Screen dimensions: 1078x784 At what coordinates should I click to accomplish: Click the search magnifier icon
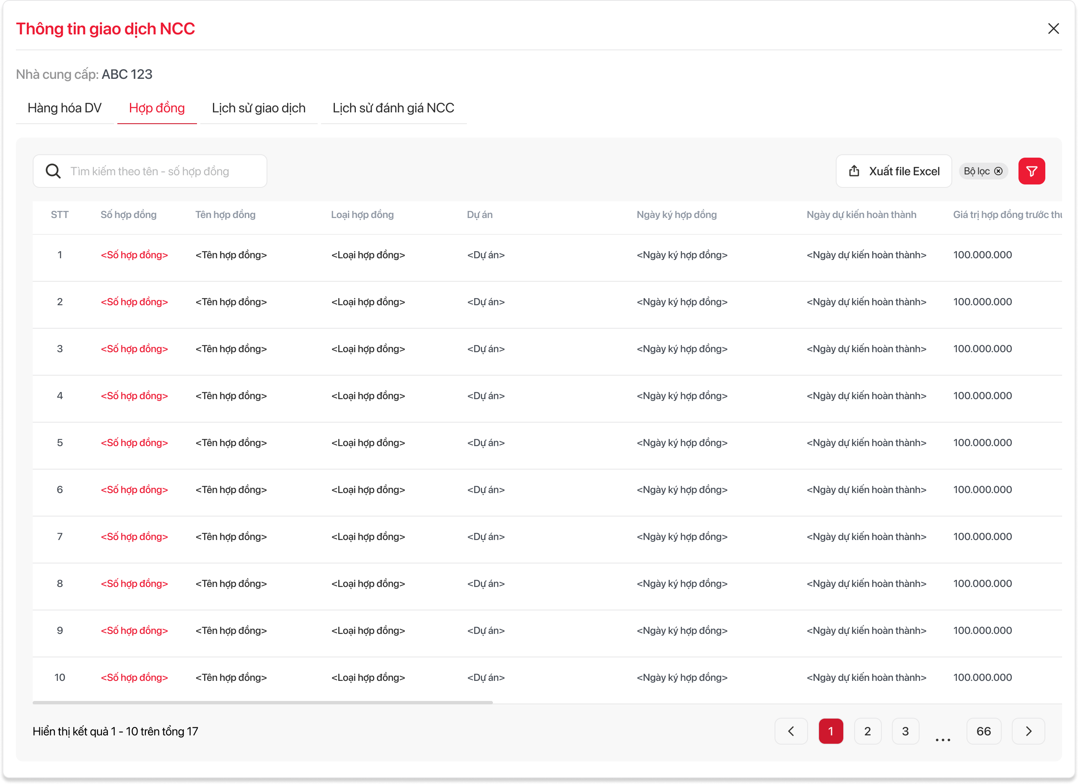53,171
